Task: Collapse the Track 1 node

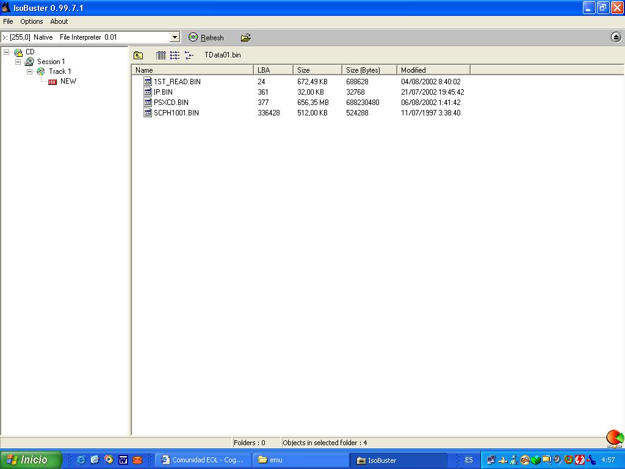Action: (x=29, y=71)
